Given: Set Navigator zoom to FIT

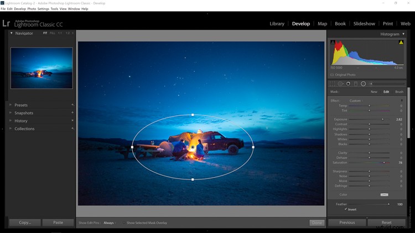Looking at the screenshot, I should tap(45, 33).
